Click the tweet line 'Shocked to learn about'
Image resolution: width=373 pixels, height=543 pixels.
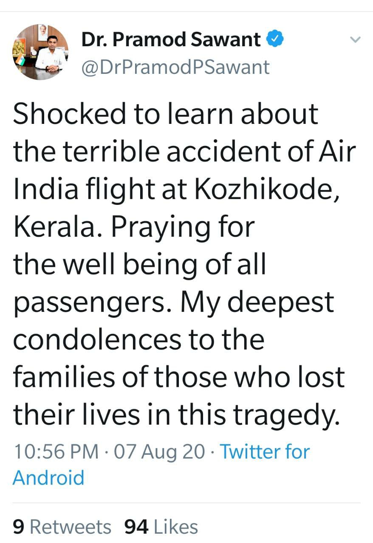(x=166, y=114)
